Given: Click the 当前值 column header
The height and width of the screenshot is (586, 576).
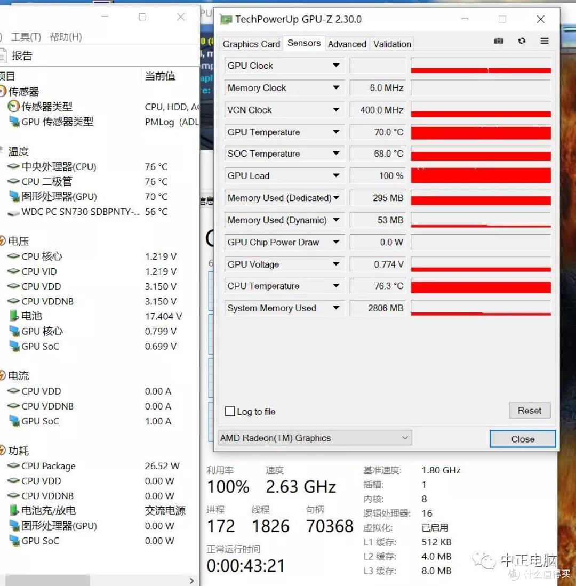Looking at the screenshot, I should pos(160,76).
